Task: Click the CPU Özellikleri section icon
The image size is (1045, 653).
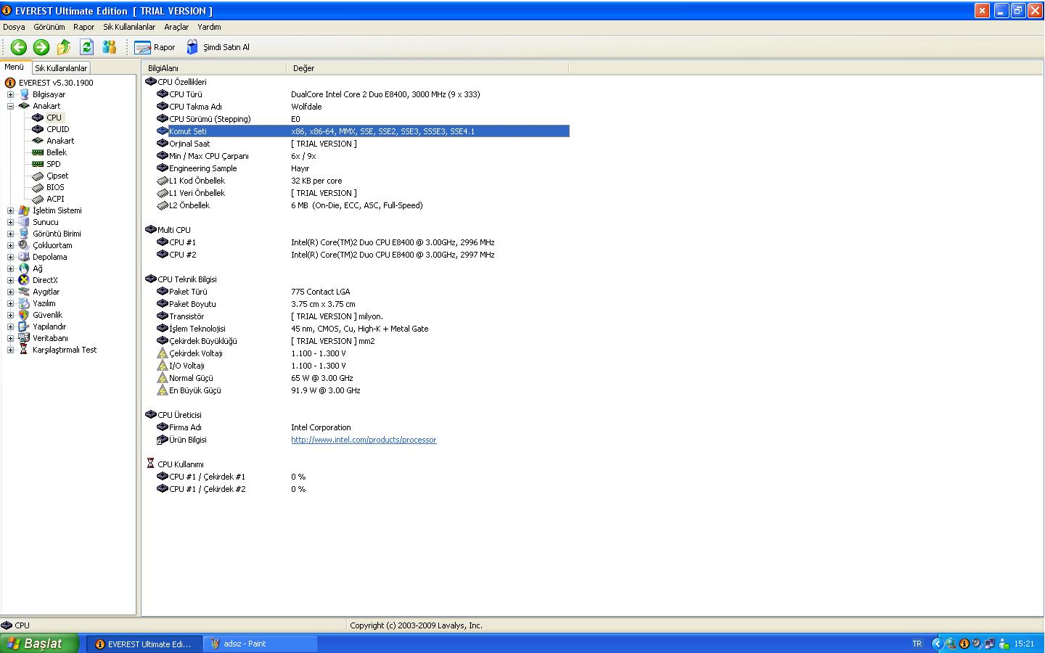Action: tap(151, 82)
